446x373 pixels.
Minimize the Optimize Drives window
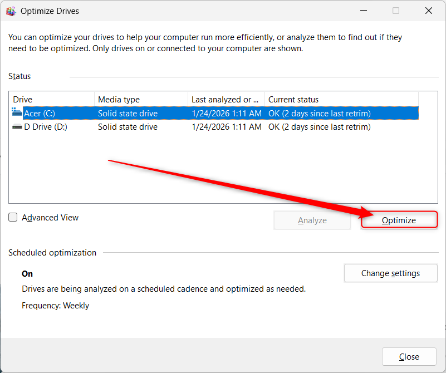click(364, 11)
